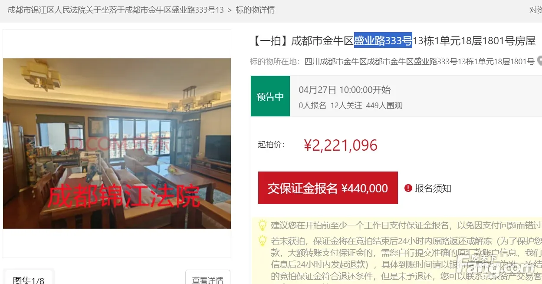Open the living room auction photo
Screen dimensions: 542x284
pyautogui.click(x=117, y=143)
